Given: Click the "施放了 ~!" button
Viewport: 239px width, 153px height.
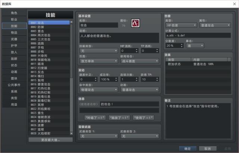Looking at the screenshot, I should click(119, 118).
